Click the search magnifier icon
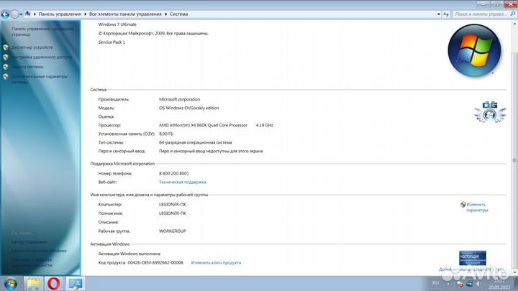The height and width of the screenshot is (291, 518). [513, 14]
